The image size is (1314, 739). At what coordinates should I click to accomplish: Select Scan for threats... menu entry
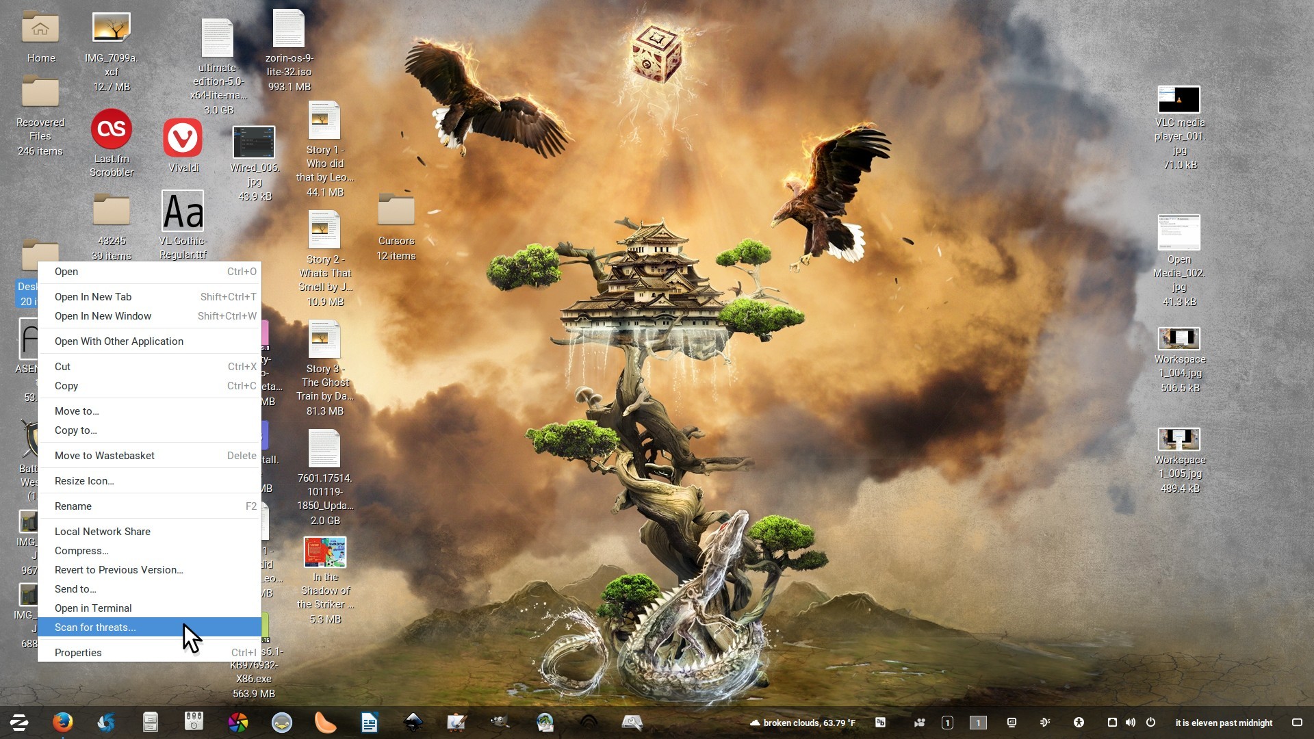[95, 627]
